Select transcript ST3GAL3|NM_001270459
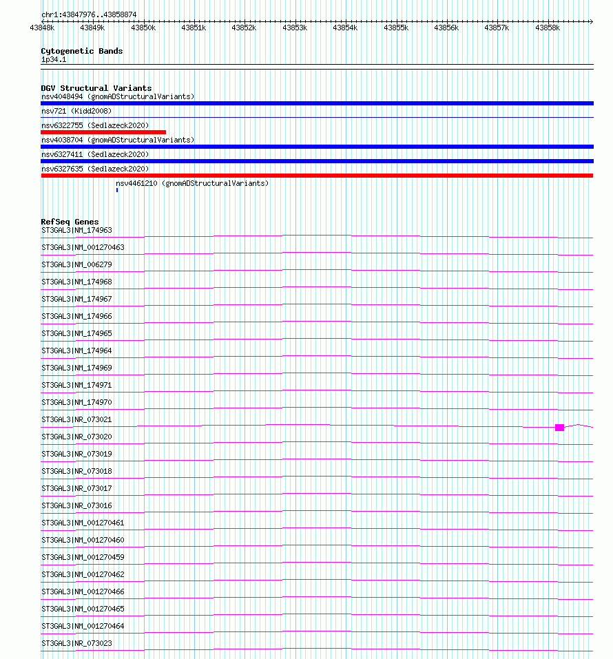This screenshot has height=659, width=613. point(83,558)
